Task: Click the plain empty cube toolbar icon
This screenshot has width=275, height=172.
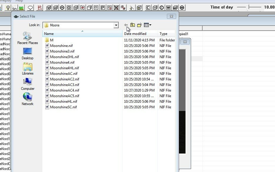Action: coord(89,8)
